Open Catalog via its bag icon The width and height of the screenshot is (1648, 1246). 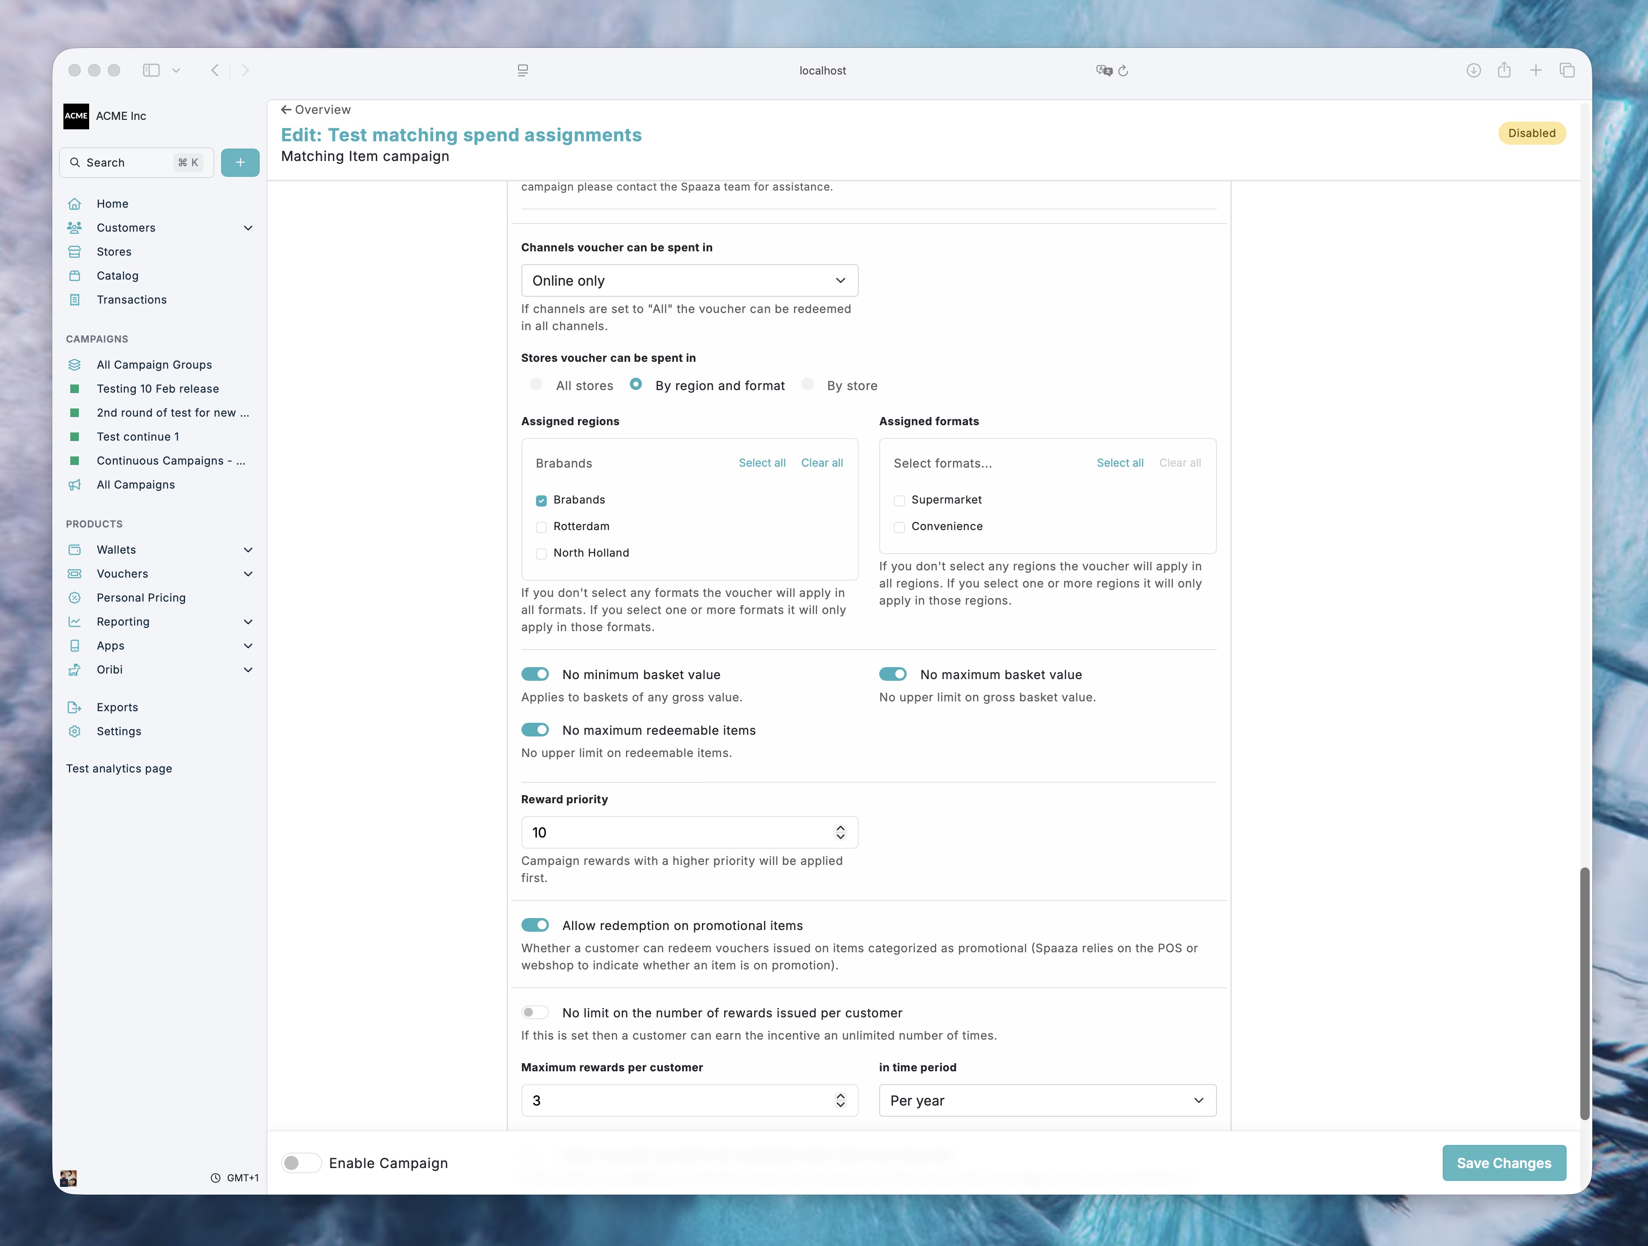(75, 275)
